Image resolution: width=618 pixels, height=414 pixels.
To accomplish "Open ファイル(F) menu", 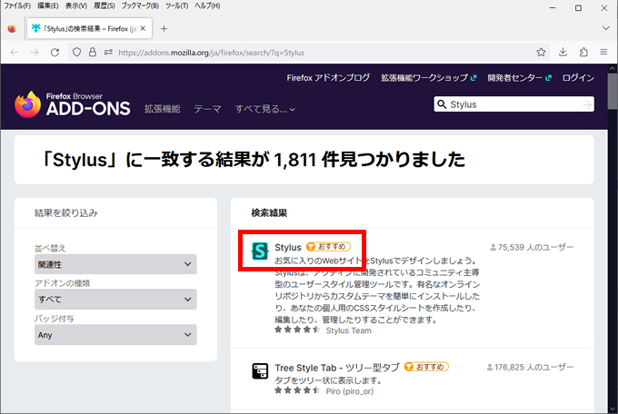I will tap(17, 6).
